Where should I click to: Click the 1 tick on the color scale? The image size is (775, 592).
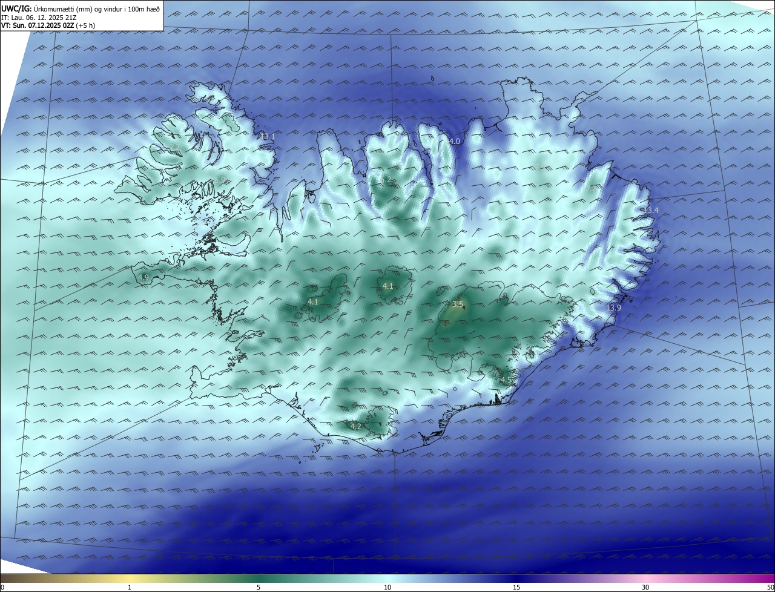click(130, 587)
